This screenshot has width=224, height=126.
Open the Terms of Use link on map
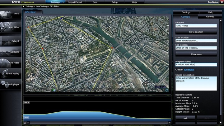(161, 87)
